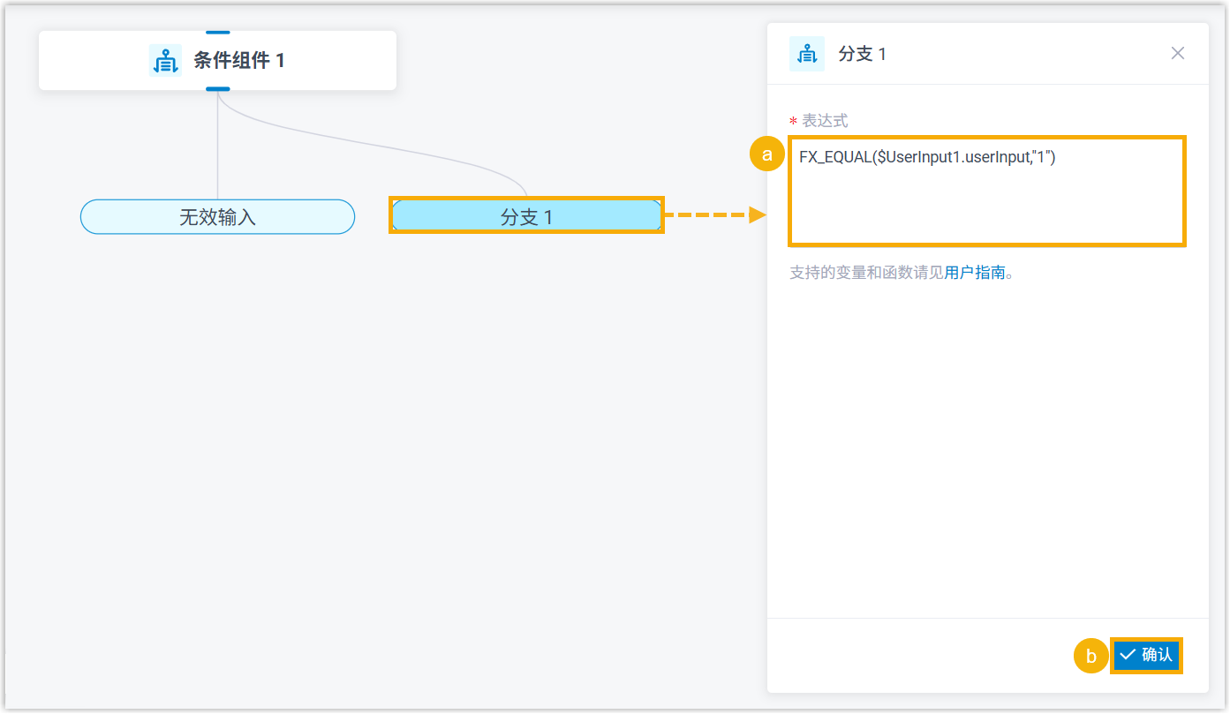Click the 表达式 field label
This screenshot has height=714, width=1230.
(x=825, y=121)
